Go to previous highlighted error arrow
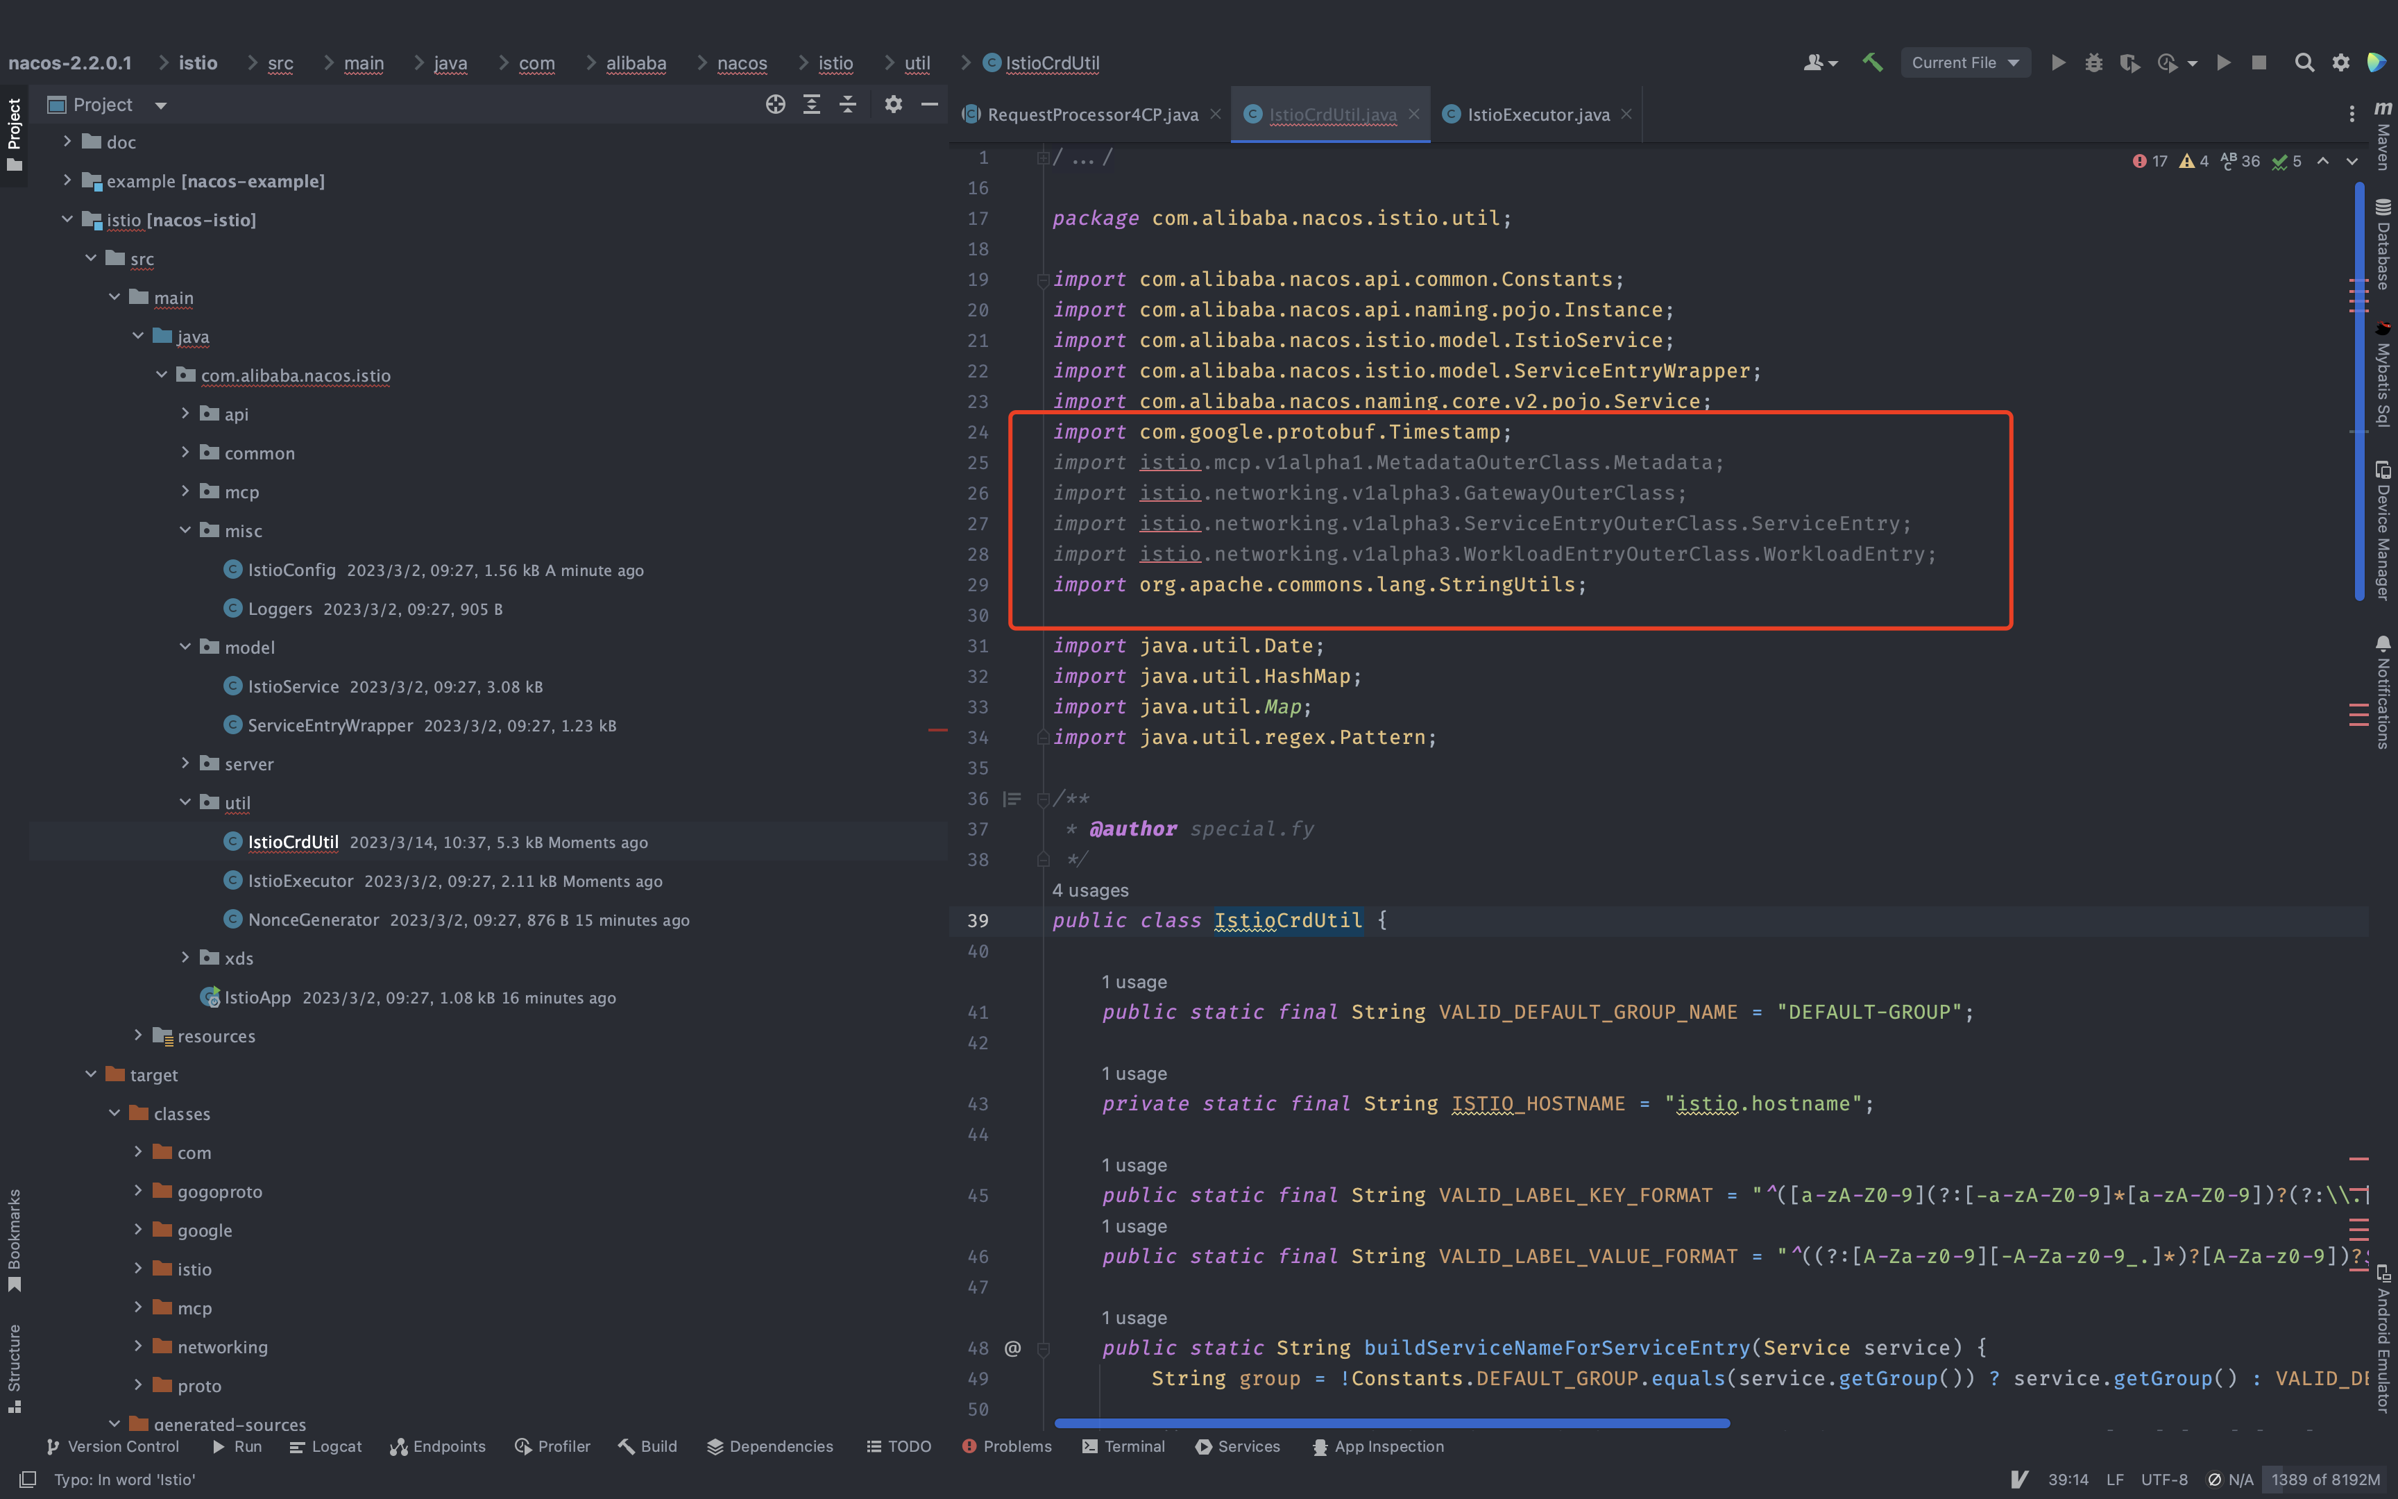The image size is (2398, 1499). tap(2322, 160)
